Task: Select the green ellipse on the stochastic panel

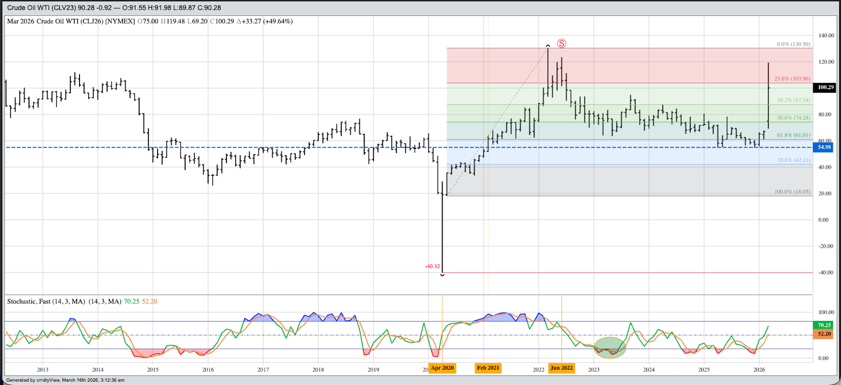Action: pyautogui.click(x=610, y=347)
